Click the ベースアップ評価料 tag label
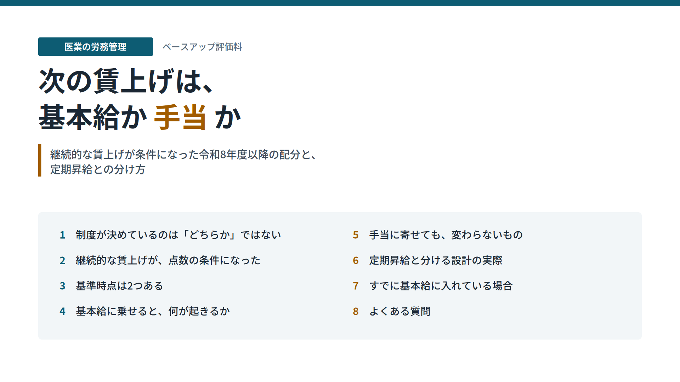 [202, 47]
